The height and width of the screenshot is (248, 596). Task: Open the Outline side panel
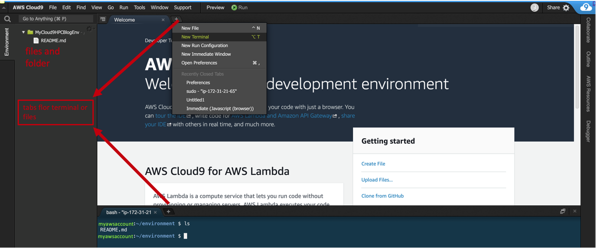coord(588,59)
